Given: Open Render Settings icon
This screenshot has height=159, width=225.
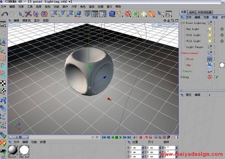Looking at the screenshot, I should (x=103, y=14).
